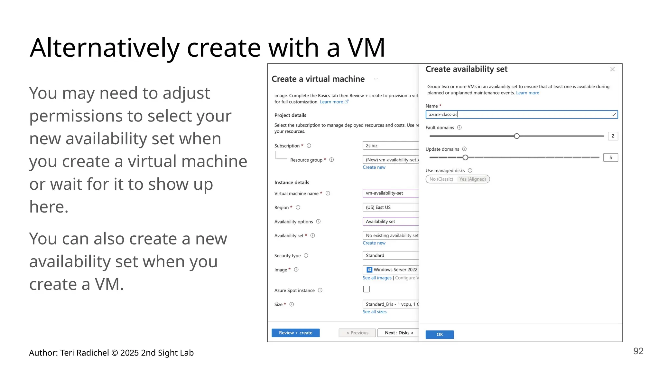Click the Windows logo in Image field

[x=369, y=270]
